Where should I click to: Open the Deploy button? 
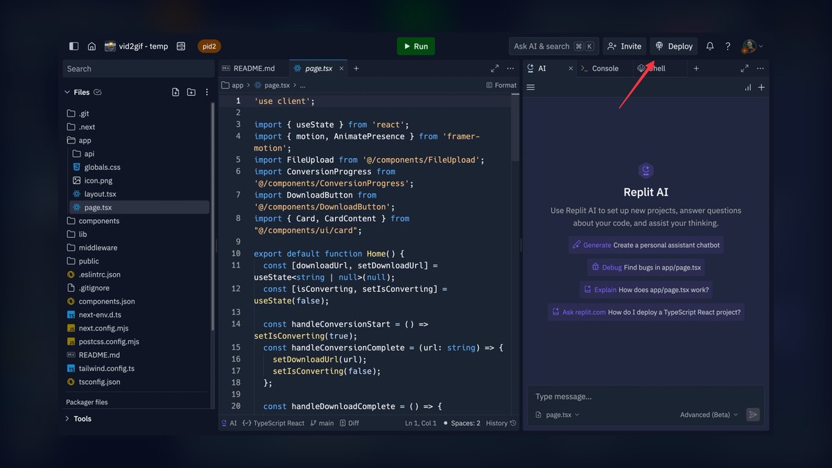[x=674, y=46]
